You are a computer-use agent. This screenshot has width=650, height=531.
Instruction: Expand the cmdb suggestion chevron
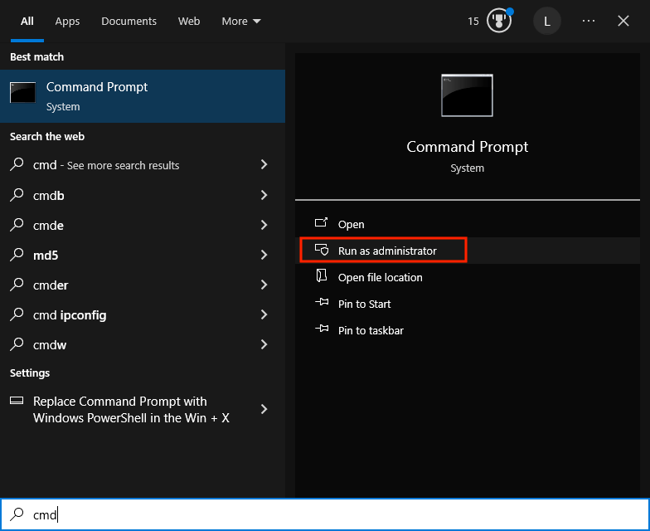point(264,195)
